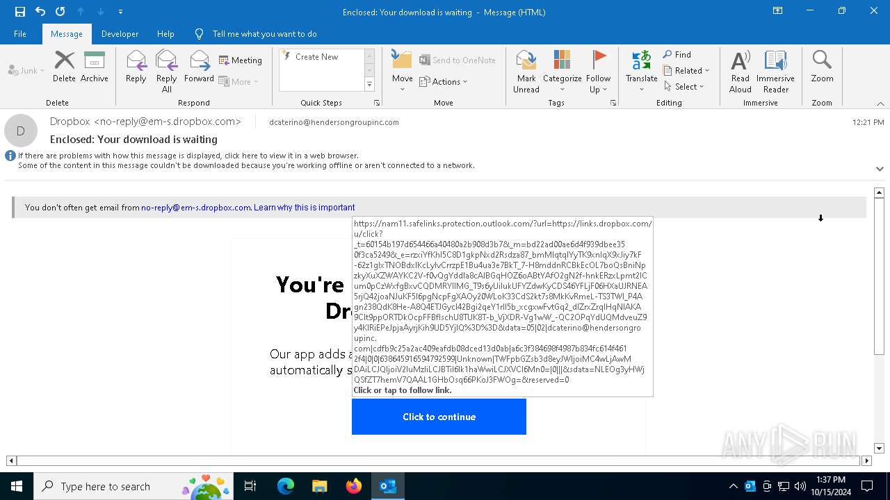This screenshot has width=890, height=500.
Task: Translate the message
Action: [x=641, y=72]
